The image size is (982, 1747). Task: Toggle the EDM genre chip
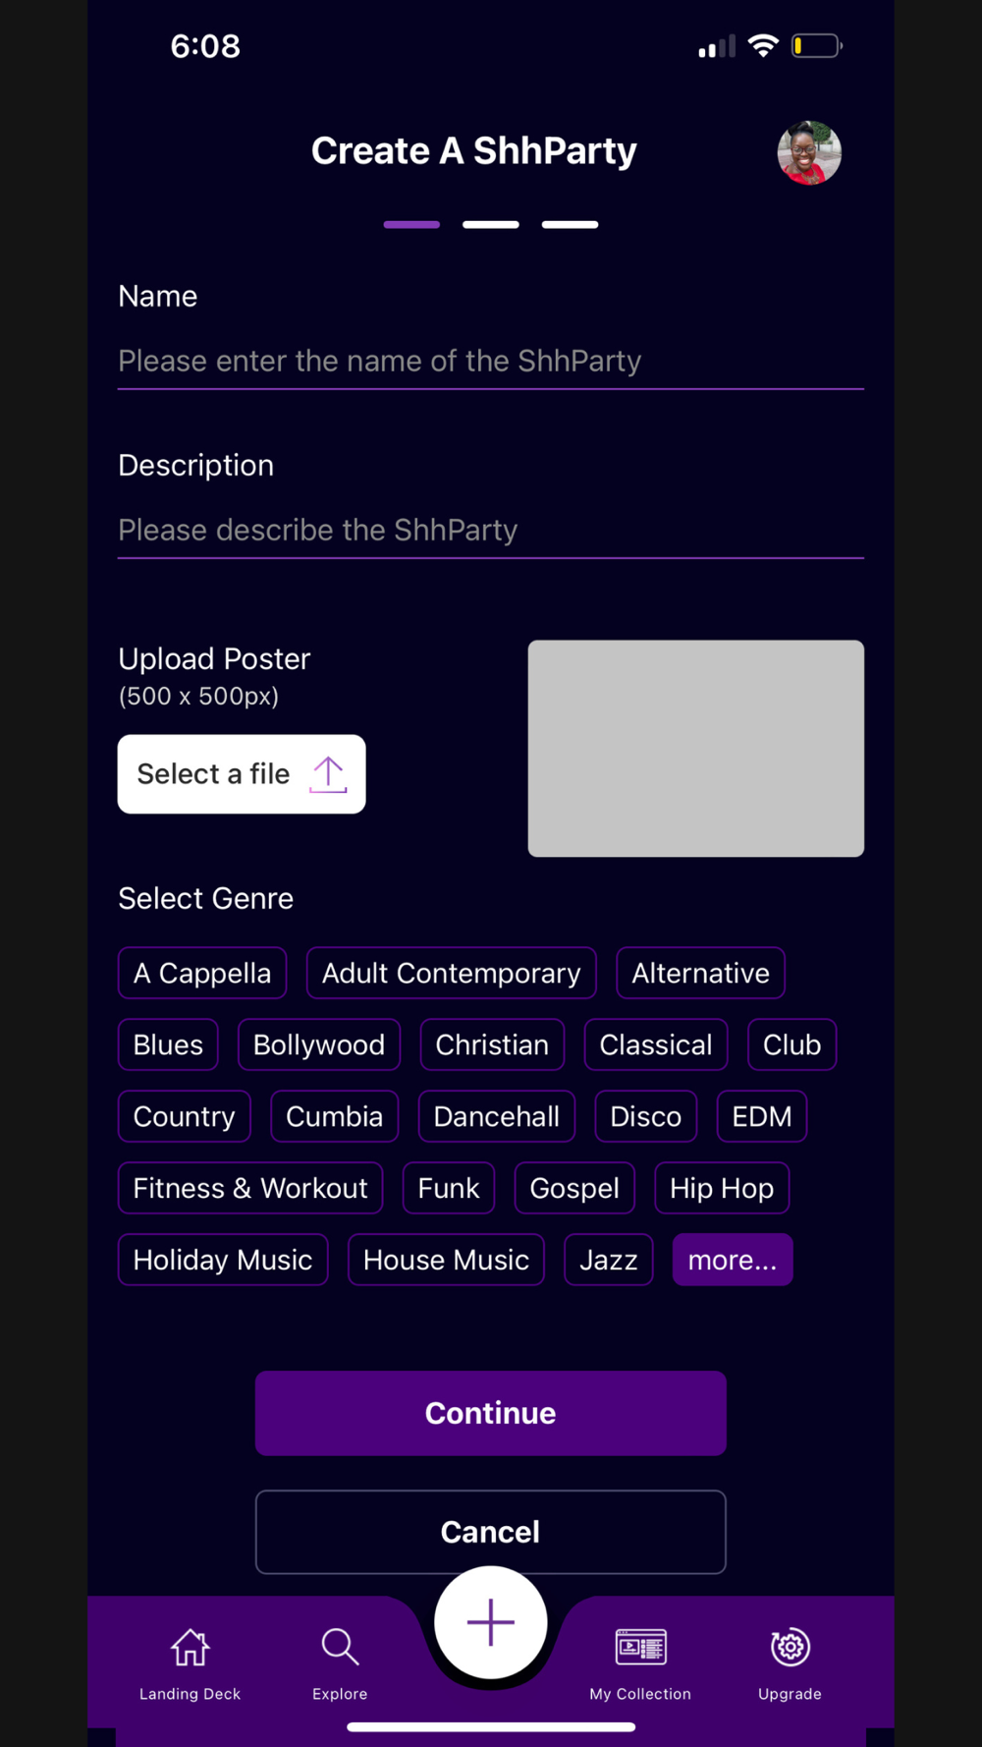(762, 1116)
